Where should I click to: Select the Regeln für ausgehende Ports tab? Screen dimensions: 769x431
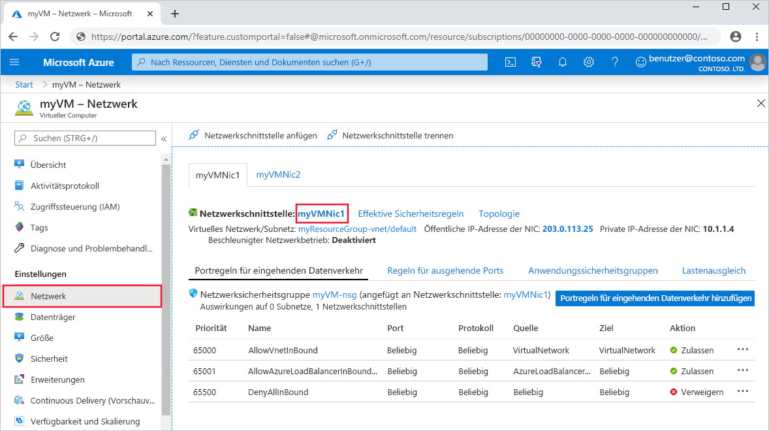point(445,270)
